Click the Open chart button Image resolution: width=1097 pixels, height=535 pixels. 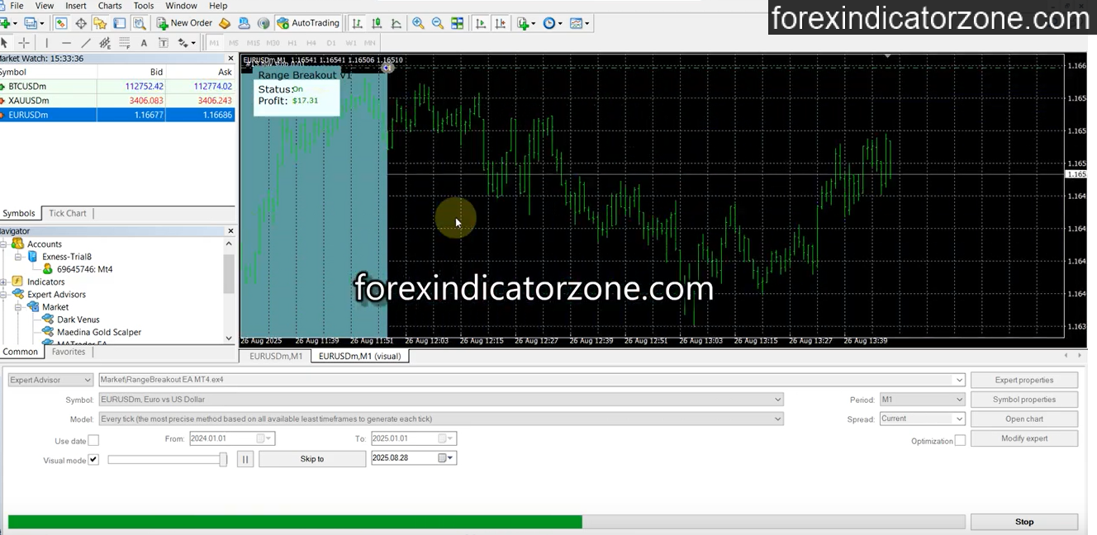point(1024,419)
